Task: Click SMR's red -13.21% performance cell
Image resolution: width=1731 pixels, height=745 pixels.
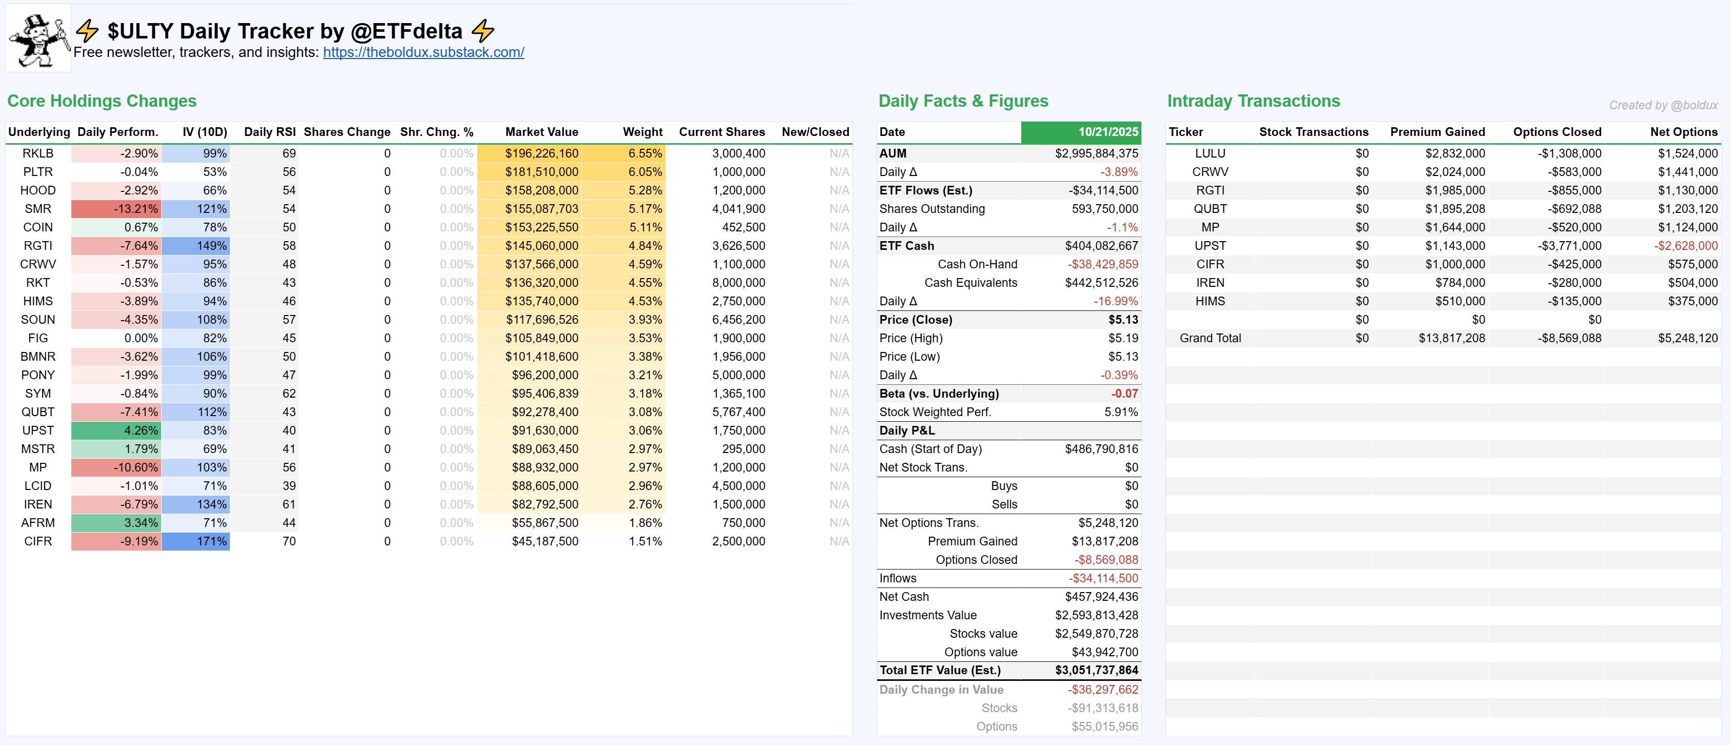Action: click(x=117, y=209)
